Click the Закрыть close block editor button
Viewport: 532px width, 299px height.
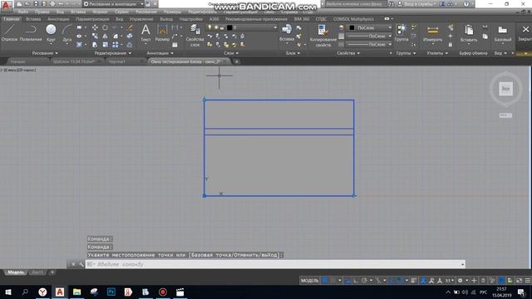(x=525, y=33)
